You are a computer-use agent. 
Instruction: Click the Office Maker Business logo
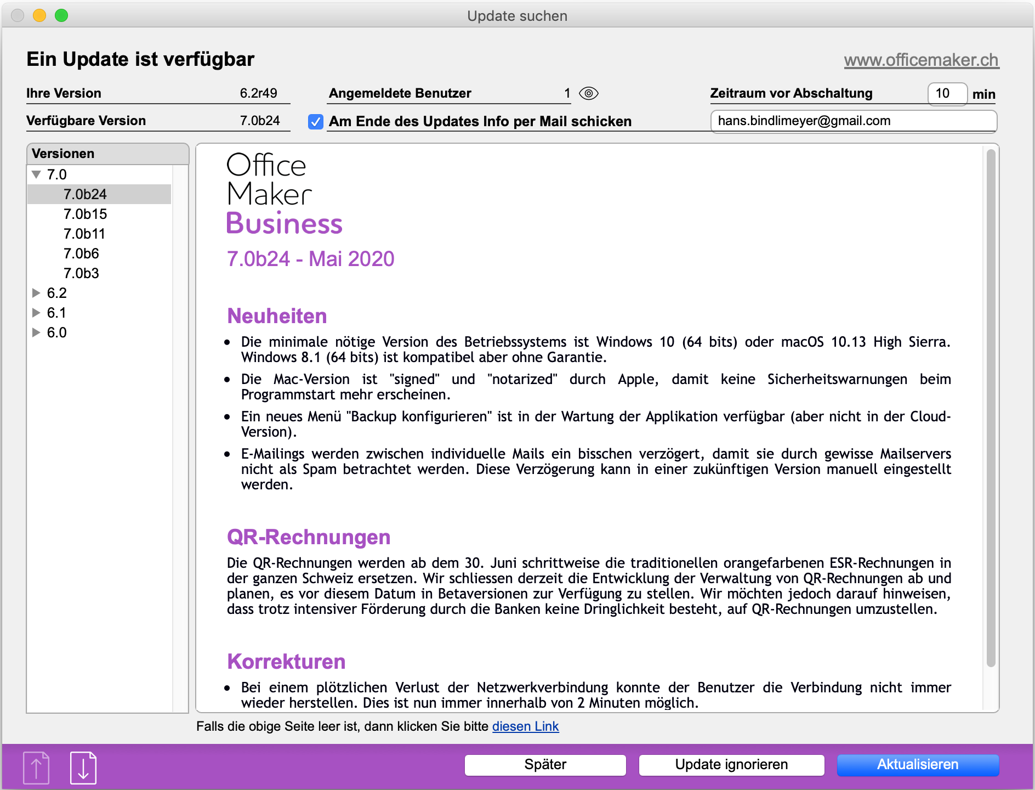click(x=285, y=194)
